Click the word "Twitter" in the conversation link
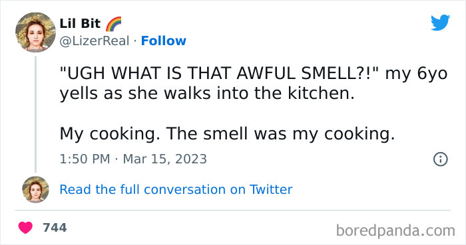This screenshot has height=245, width=466. [x=271, y=190]
